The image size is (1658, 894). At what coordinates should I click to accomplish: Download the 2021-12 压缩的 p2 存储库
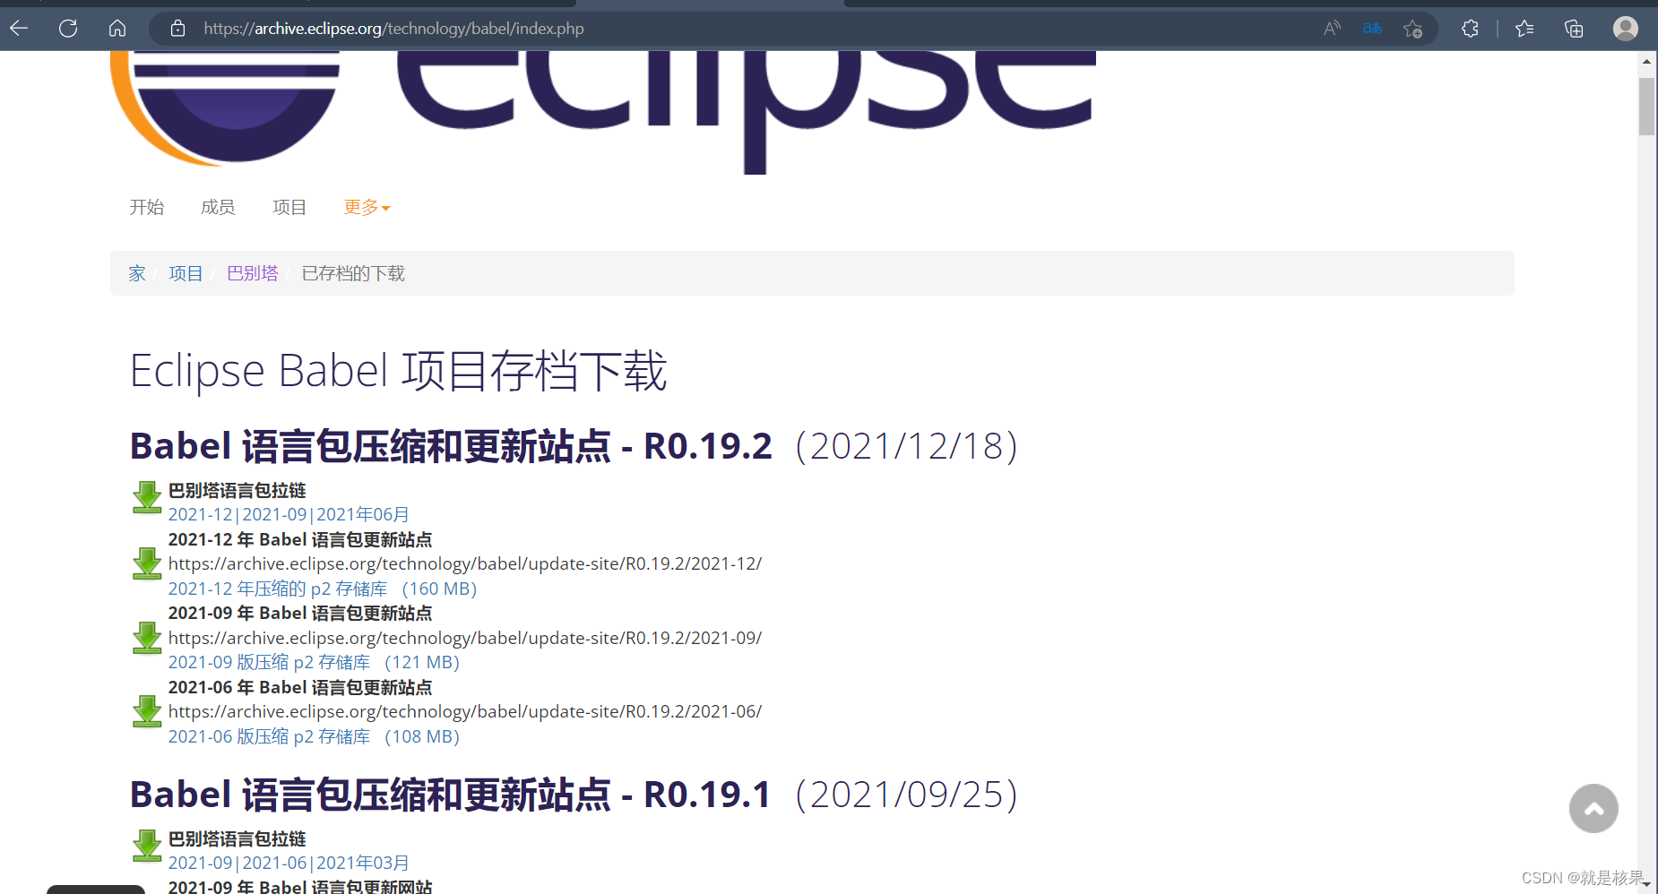(x=278, y=589)
